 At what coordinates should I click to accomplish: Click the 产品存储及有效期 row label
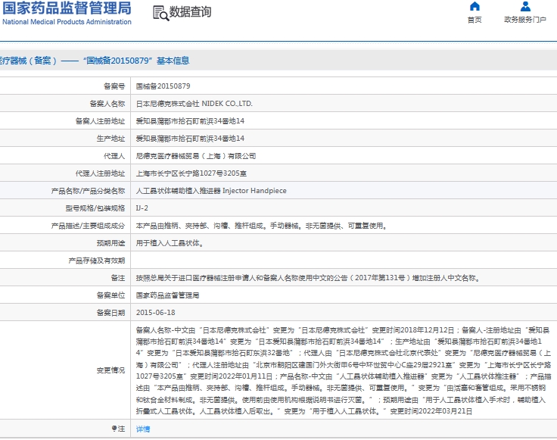tap(96, 261)
